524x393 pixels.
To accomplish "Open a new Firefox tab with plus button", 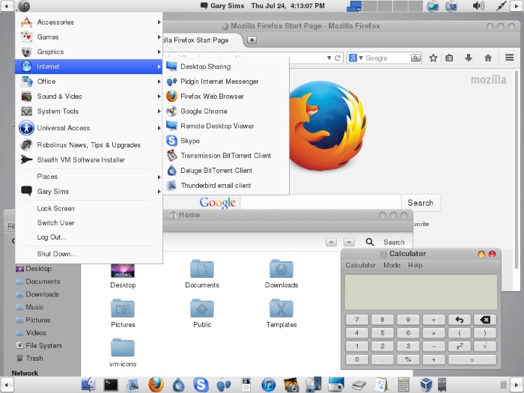I will (x=252, y=40).
